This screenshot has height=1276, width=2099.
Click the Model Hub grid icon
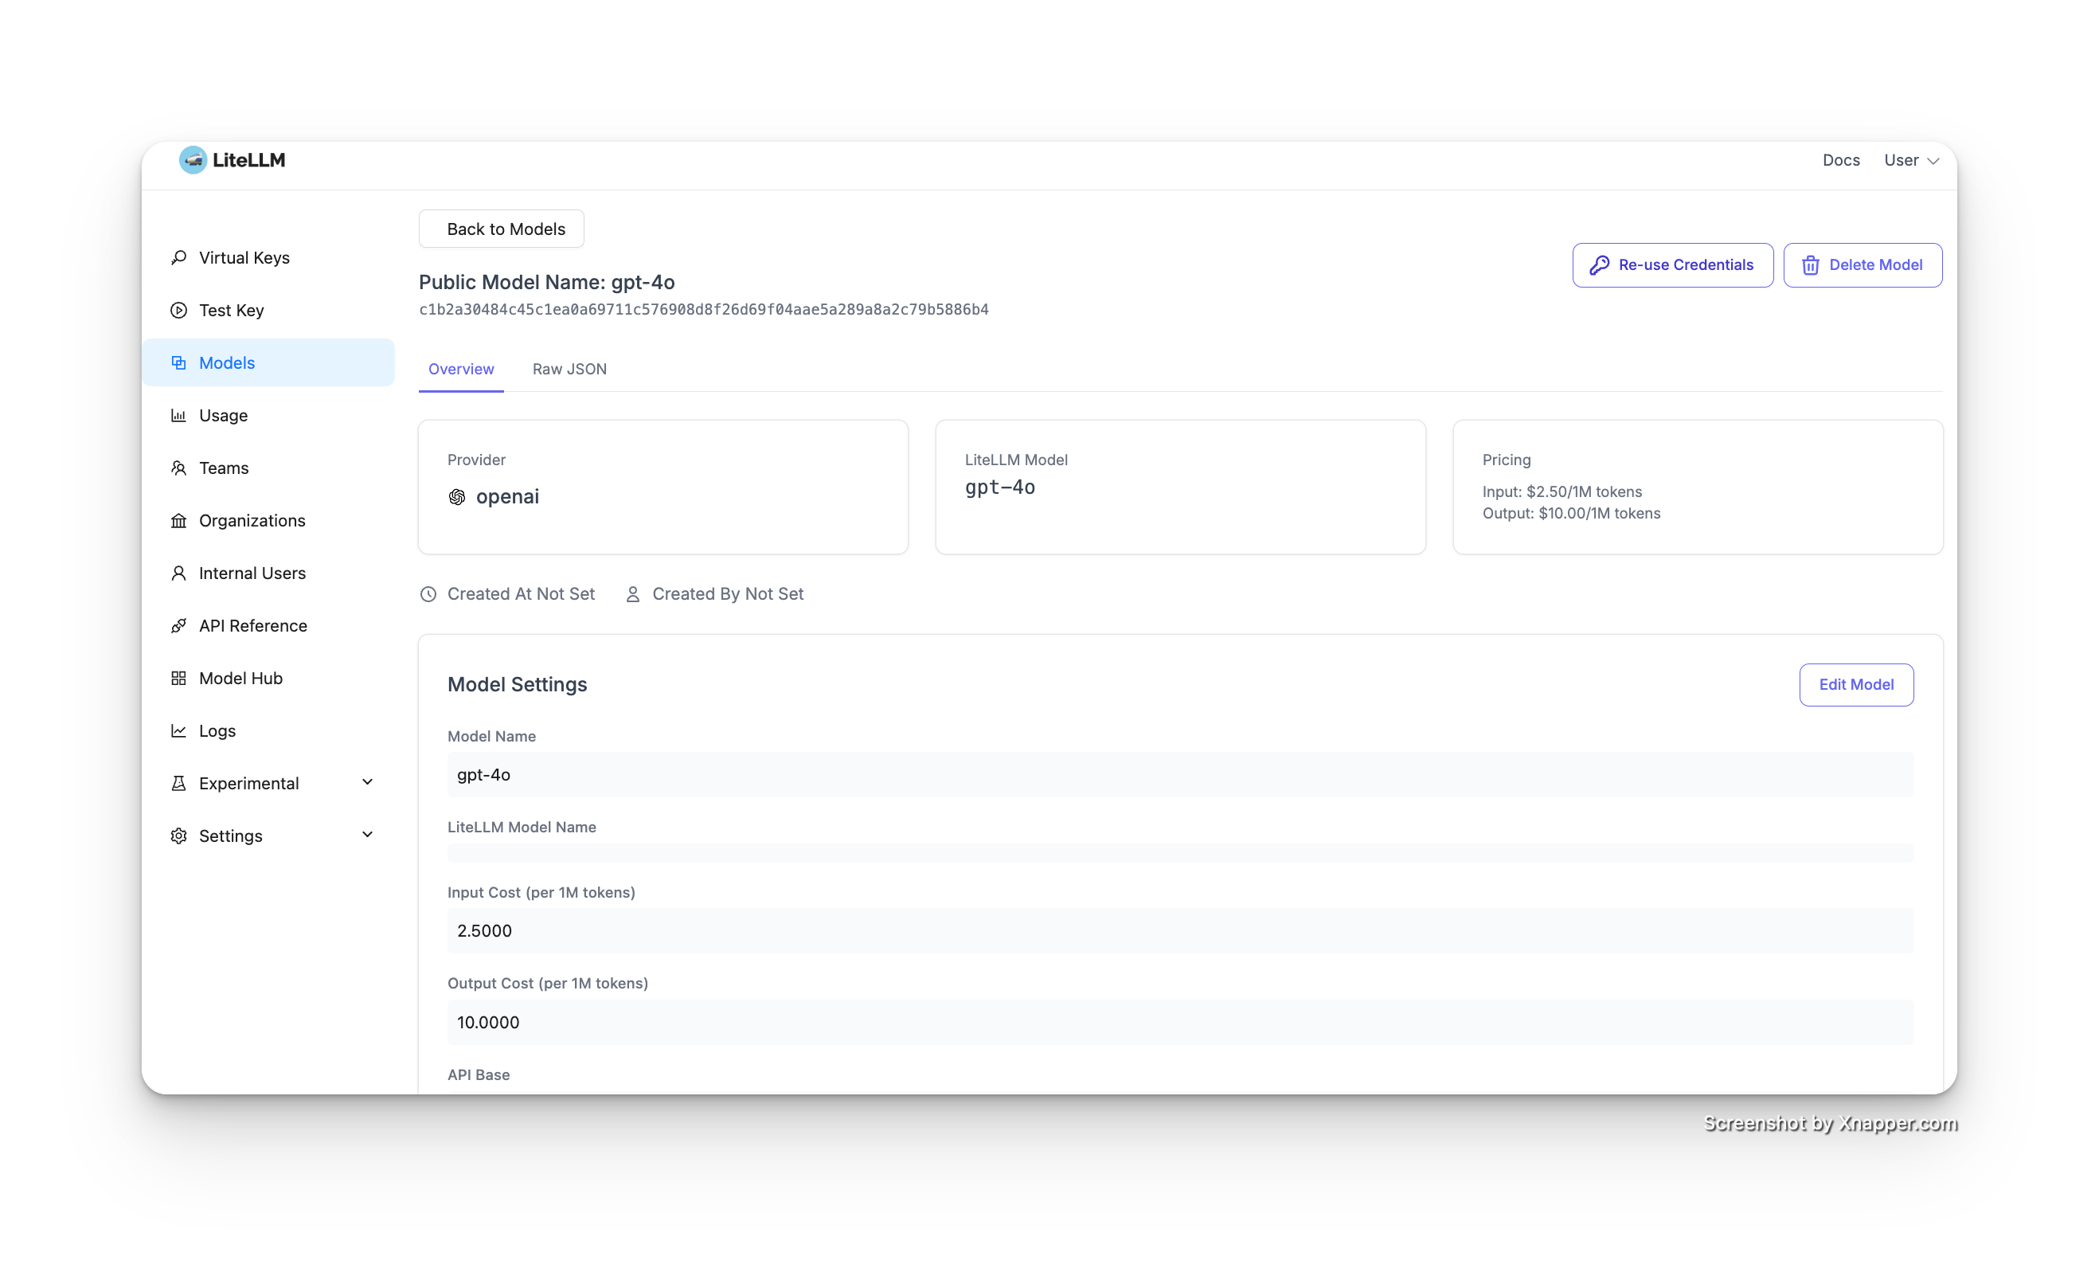[179, 679]
